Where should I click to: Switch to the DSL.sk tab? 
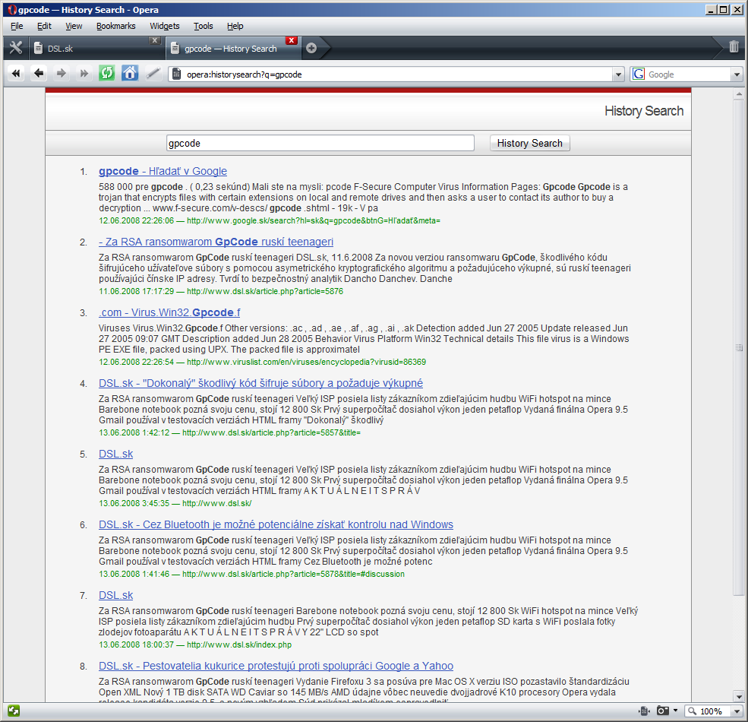pyautogui.click(x=96, y=48)
